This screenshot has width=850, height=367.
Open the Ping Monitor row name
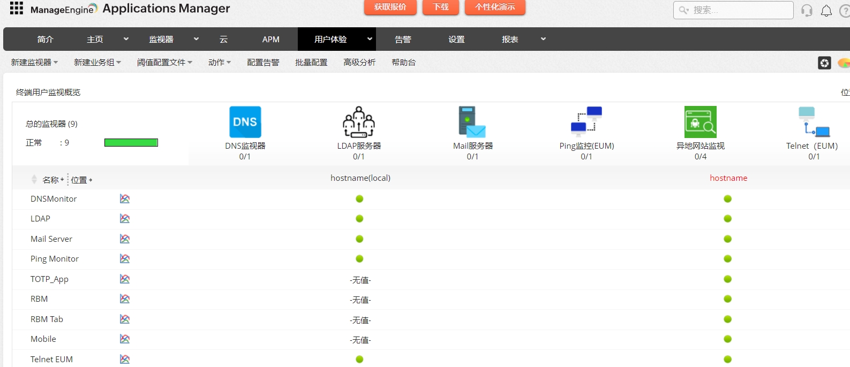click(x=55, y=259)
